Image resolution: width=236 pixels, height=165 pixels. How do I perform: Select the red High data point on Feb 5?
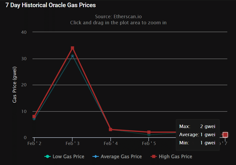149,132
